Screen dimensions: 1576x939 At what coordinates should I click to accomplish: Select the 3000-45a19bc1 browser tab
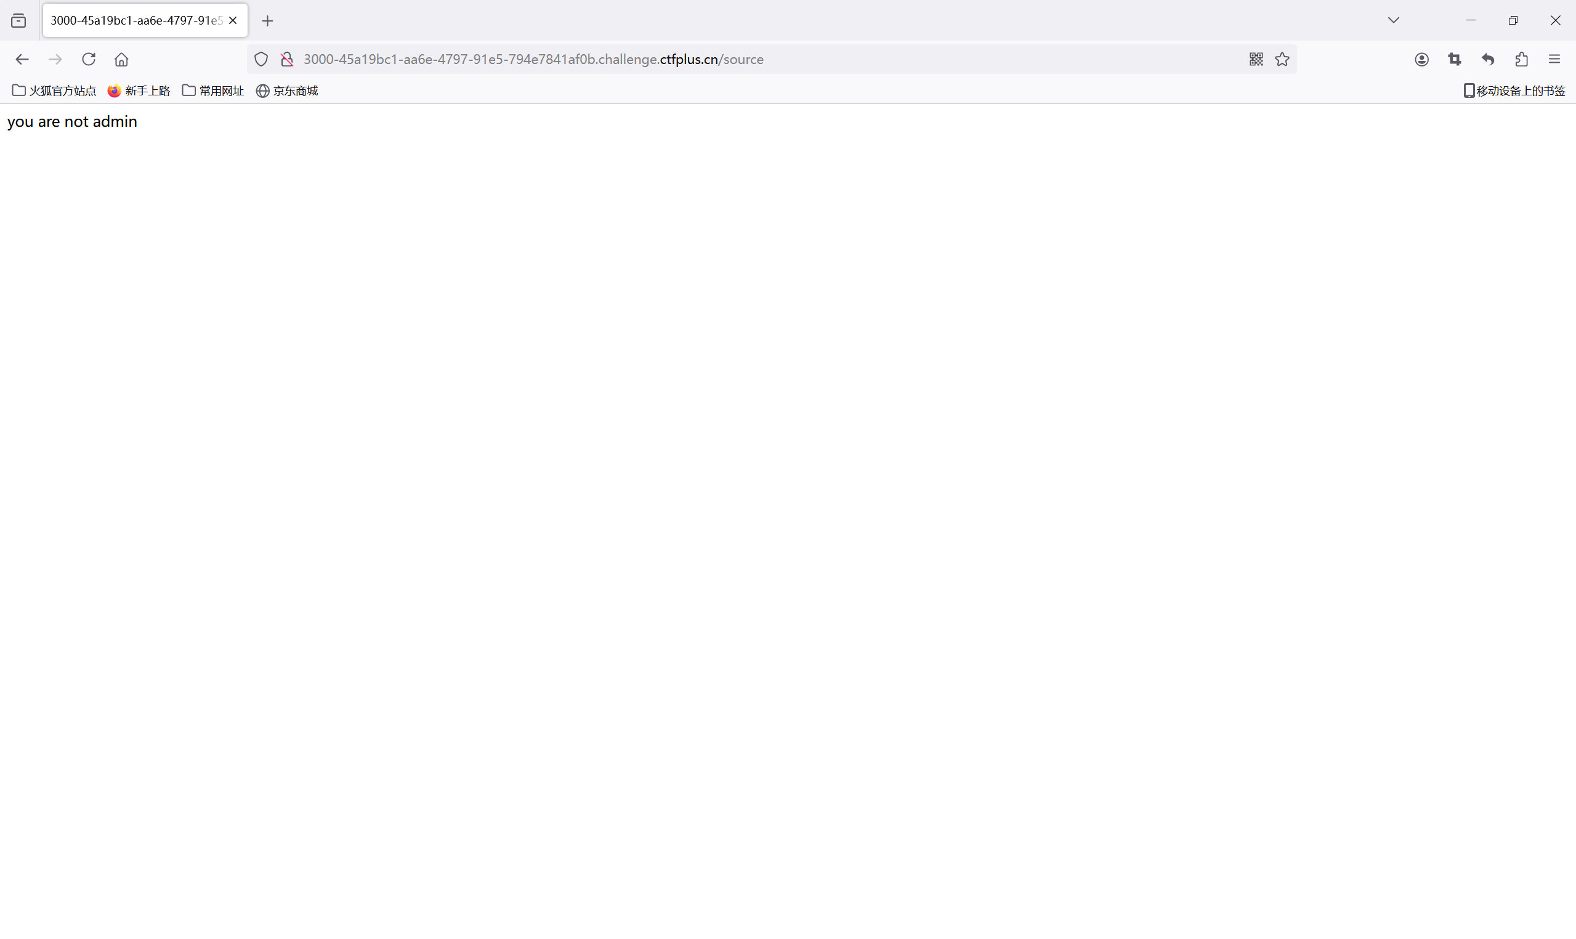pyautogui.click(x=145, y=21)
